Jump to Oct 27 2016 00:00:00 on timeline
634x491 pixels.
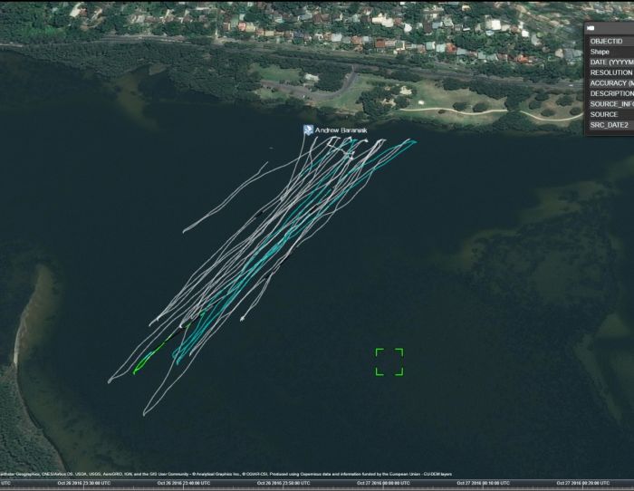pyautogui.click(x=382, y=484)
